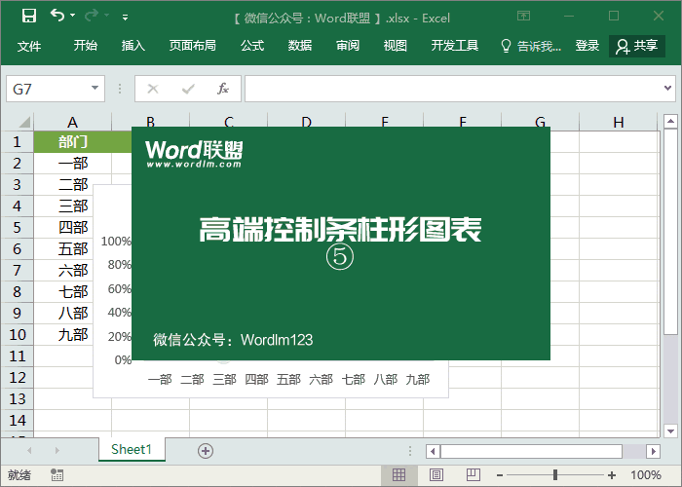This screenshot has height=487, width=682.
Task: Click the 100% axis label in chart
Action: point(116,241)
